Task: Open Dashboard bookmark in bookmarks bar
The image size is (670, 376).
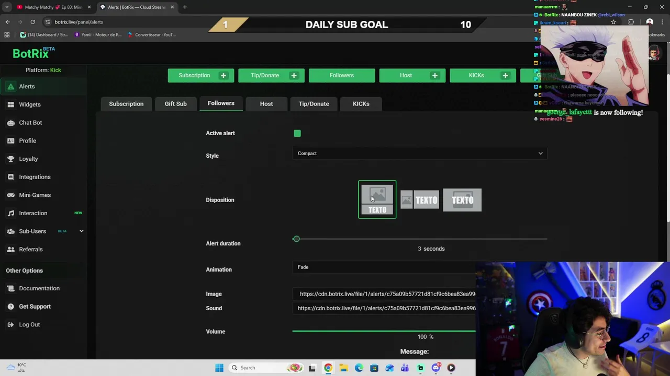Action: [x=44, y=35]
